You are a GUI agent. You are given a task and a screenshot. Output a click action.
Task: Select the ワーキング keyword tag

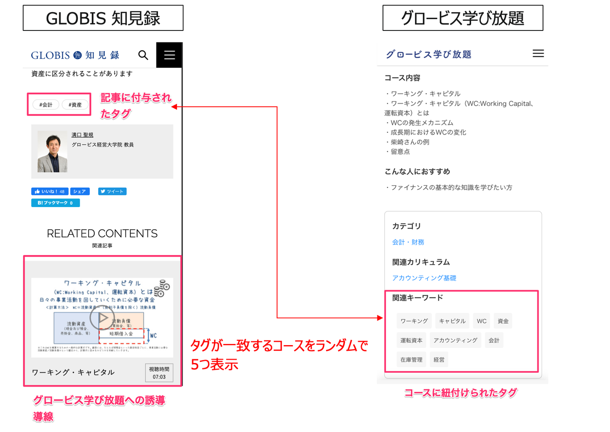point(414,321)
